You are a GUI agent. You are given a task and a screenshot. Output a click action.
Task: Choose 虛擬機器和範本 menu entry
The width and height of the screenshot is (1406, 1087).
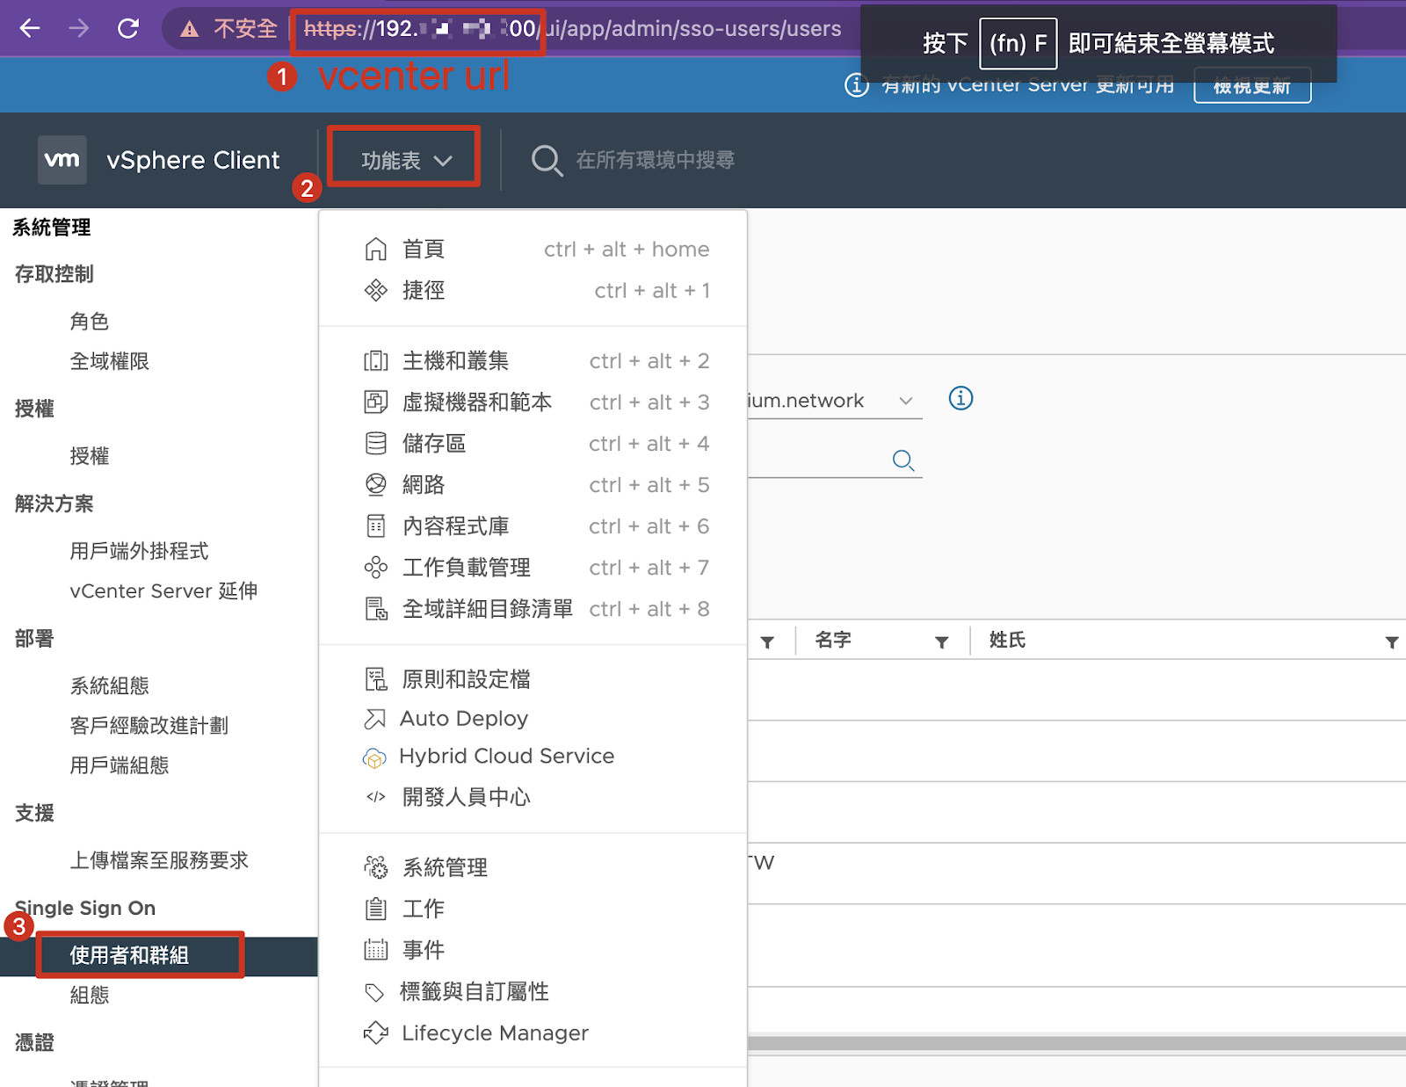pyautogui.click(x=476, y=402)
